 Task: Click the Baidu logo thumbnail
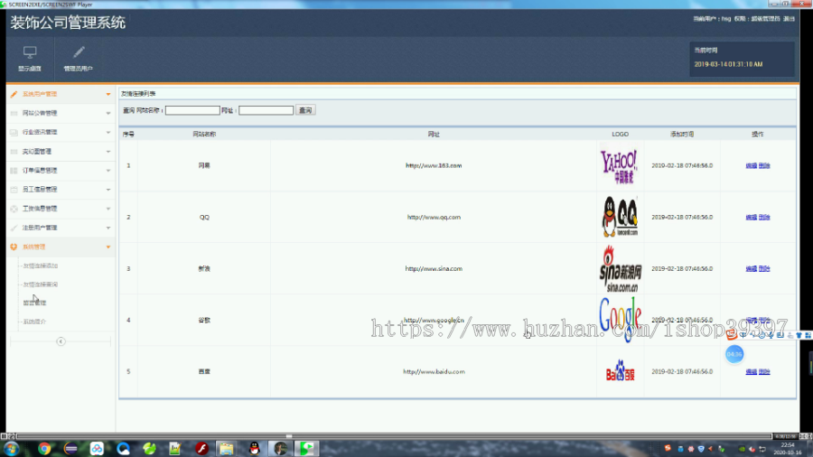pos(620,371)
